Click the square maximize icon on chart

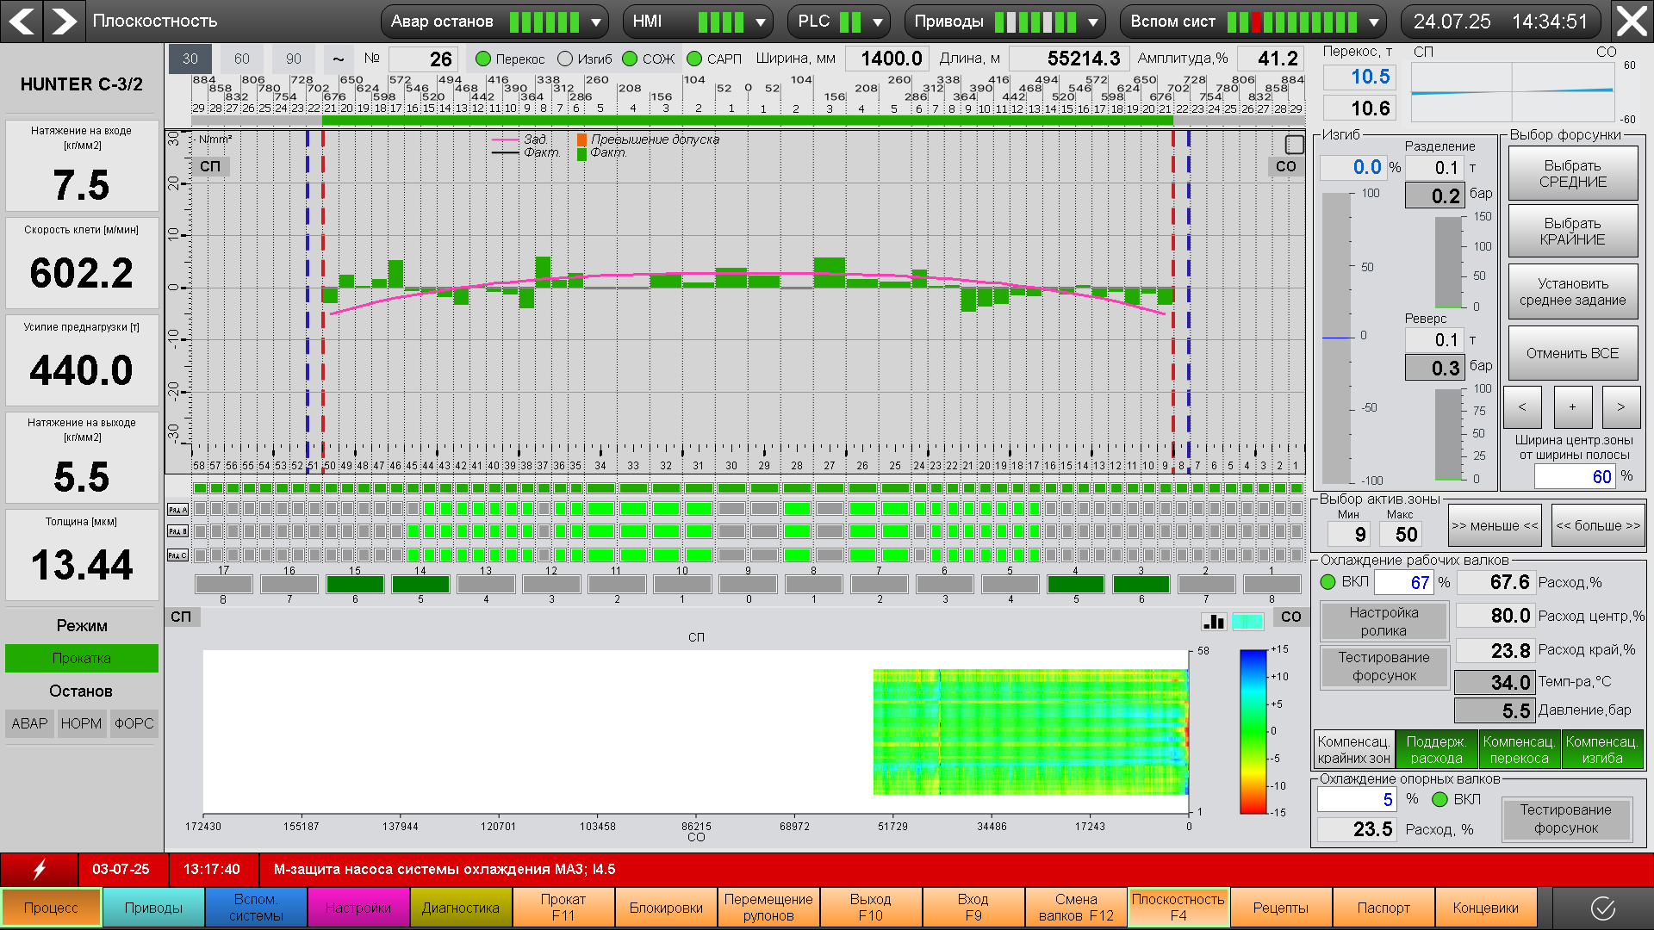point(1294,144)
